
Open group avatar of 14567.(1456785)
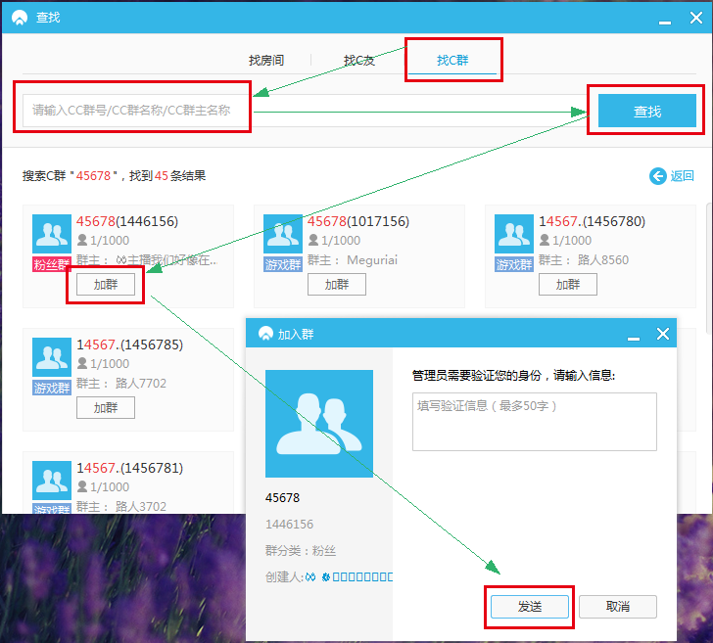tap(51, 357)
